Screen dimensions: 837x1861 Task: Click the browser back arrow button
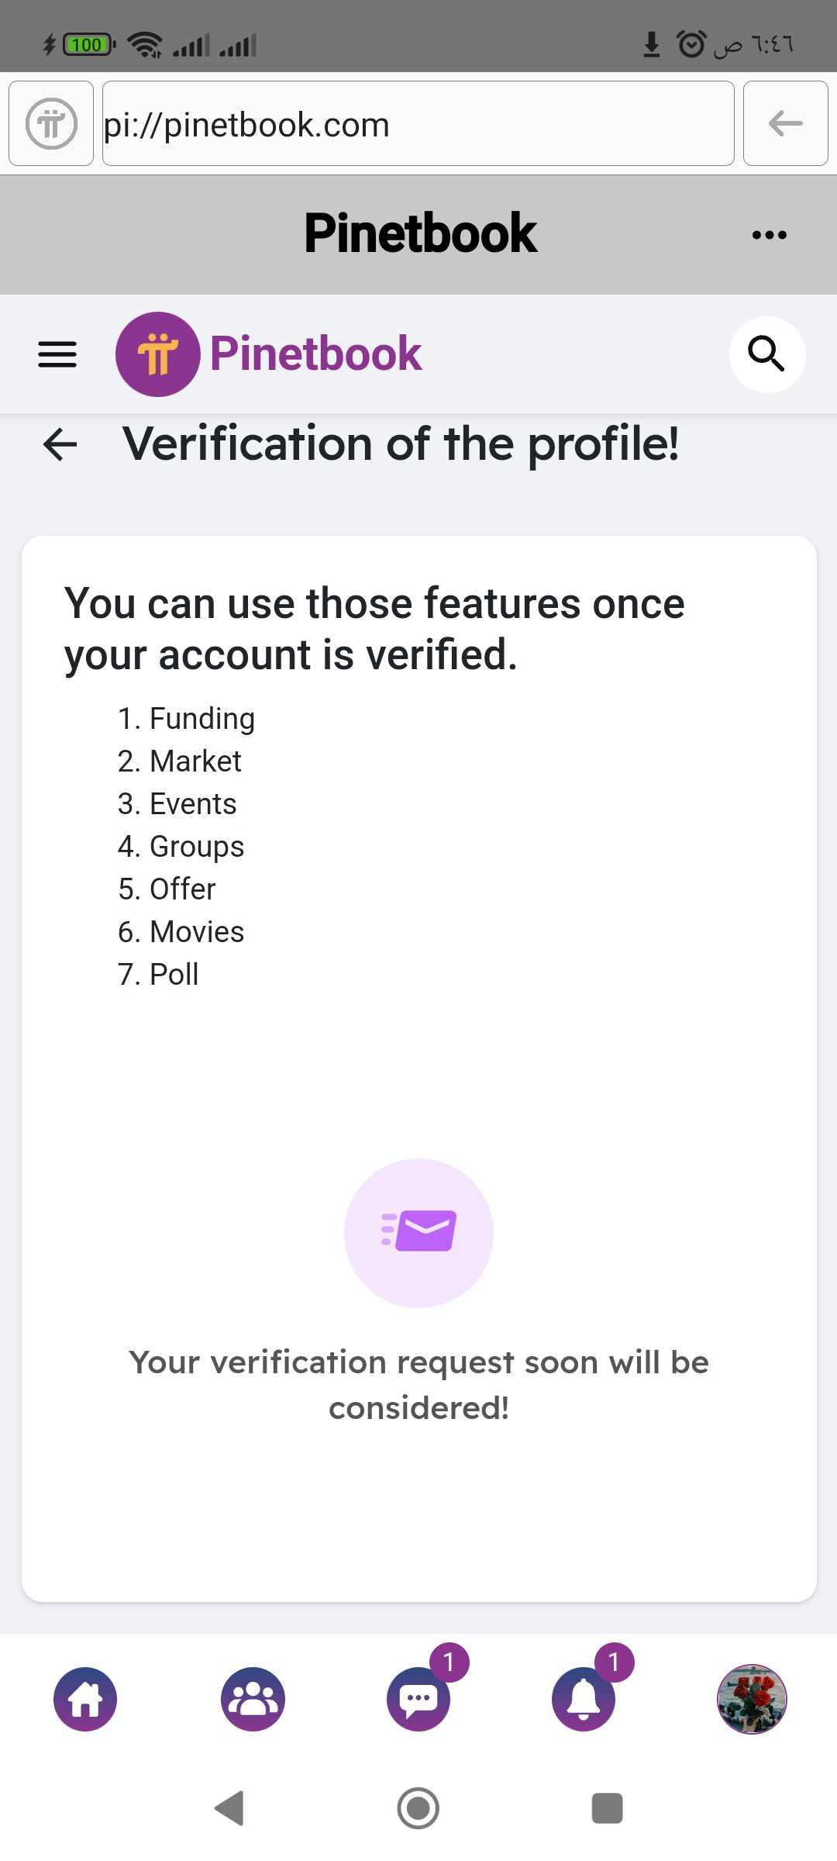pyautogui.click(x=786, y=123)
